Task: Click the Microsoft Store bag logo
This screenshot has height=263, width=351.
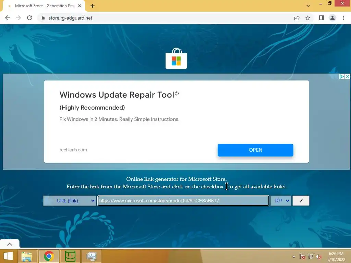Action: tap(176, 58)
